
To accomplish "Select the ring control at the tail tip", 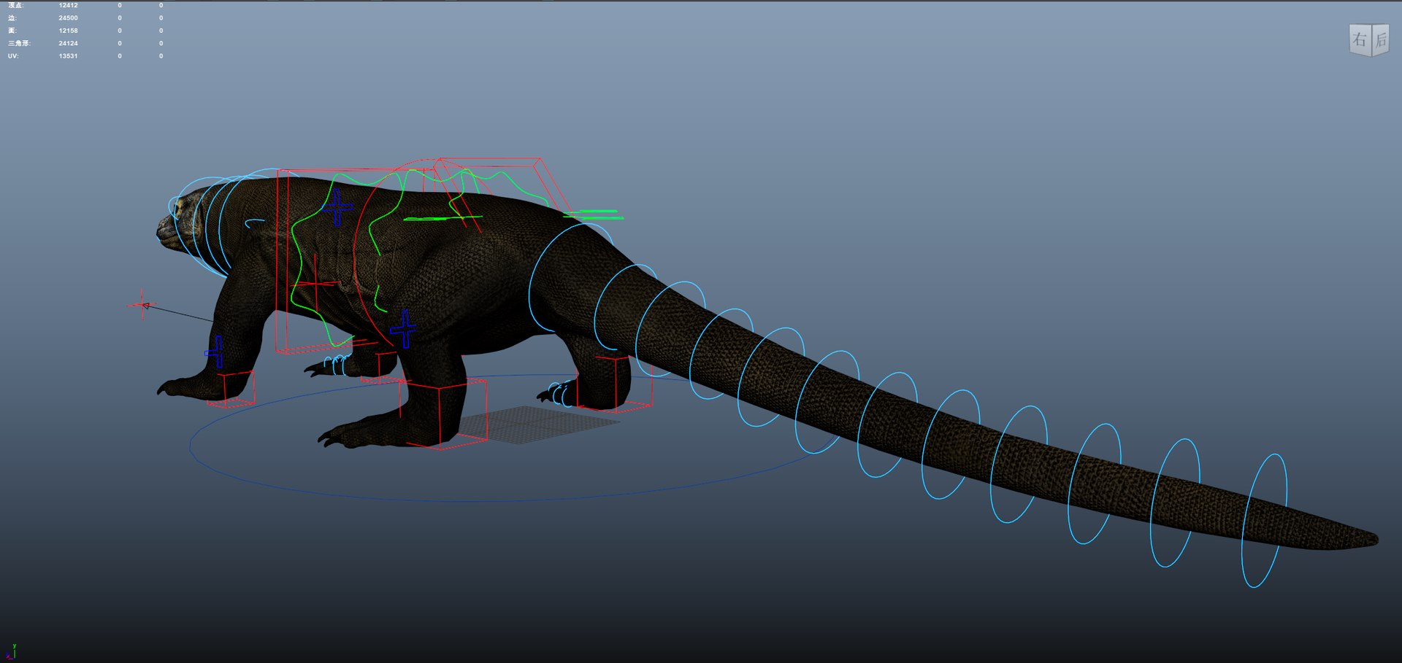I will tap(1265, 520).
